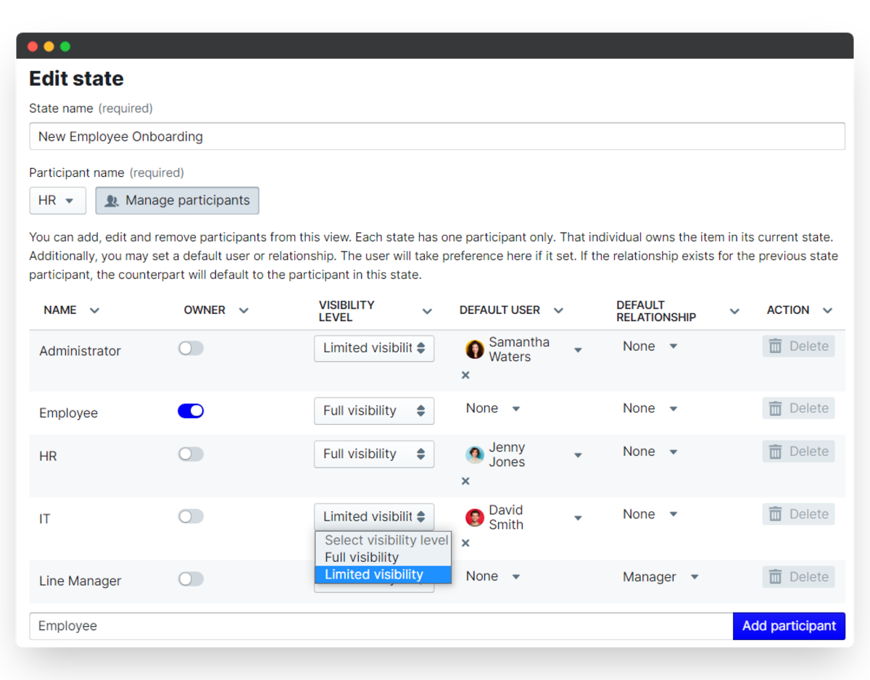Remove David Smith via the x icon
The width and height of the screenshot is (870, 680).
pyautogui.click(x=465, y=543)
